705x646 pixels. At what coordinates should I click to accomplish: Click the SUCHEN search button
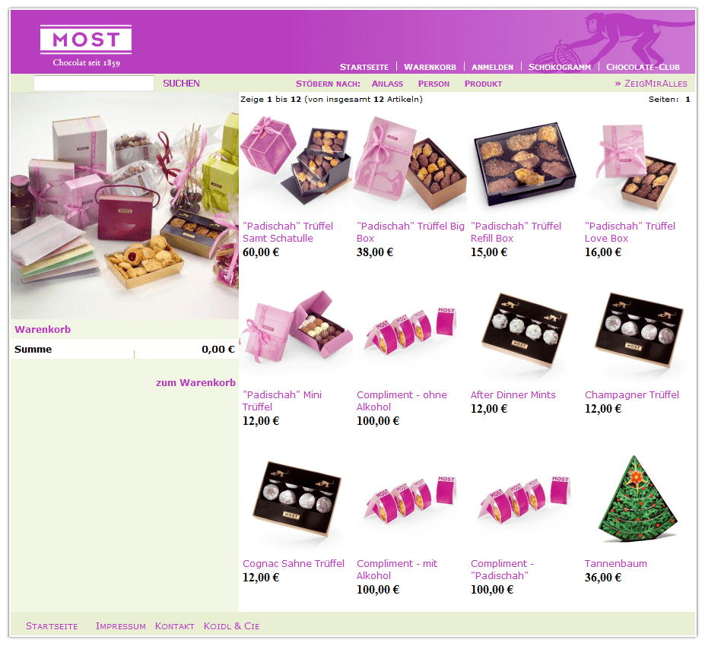(181, 84)
